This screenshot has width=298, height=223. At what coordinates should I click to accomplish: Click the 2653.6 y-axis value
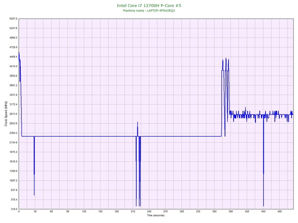click(x=13, y=123)
